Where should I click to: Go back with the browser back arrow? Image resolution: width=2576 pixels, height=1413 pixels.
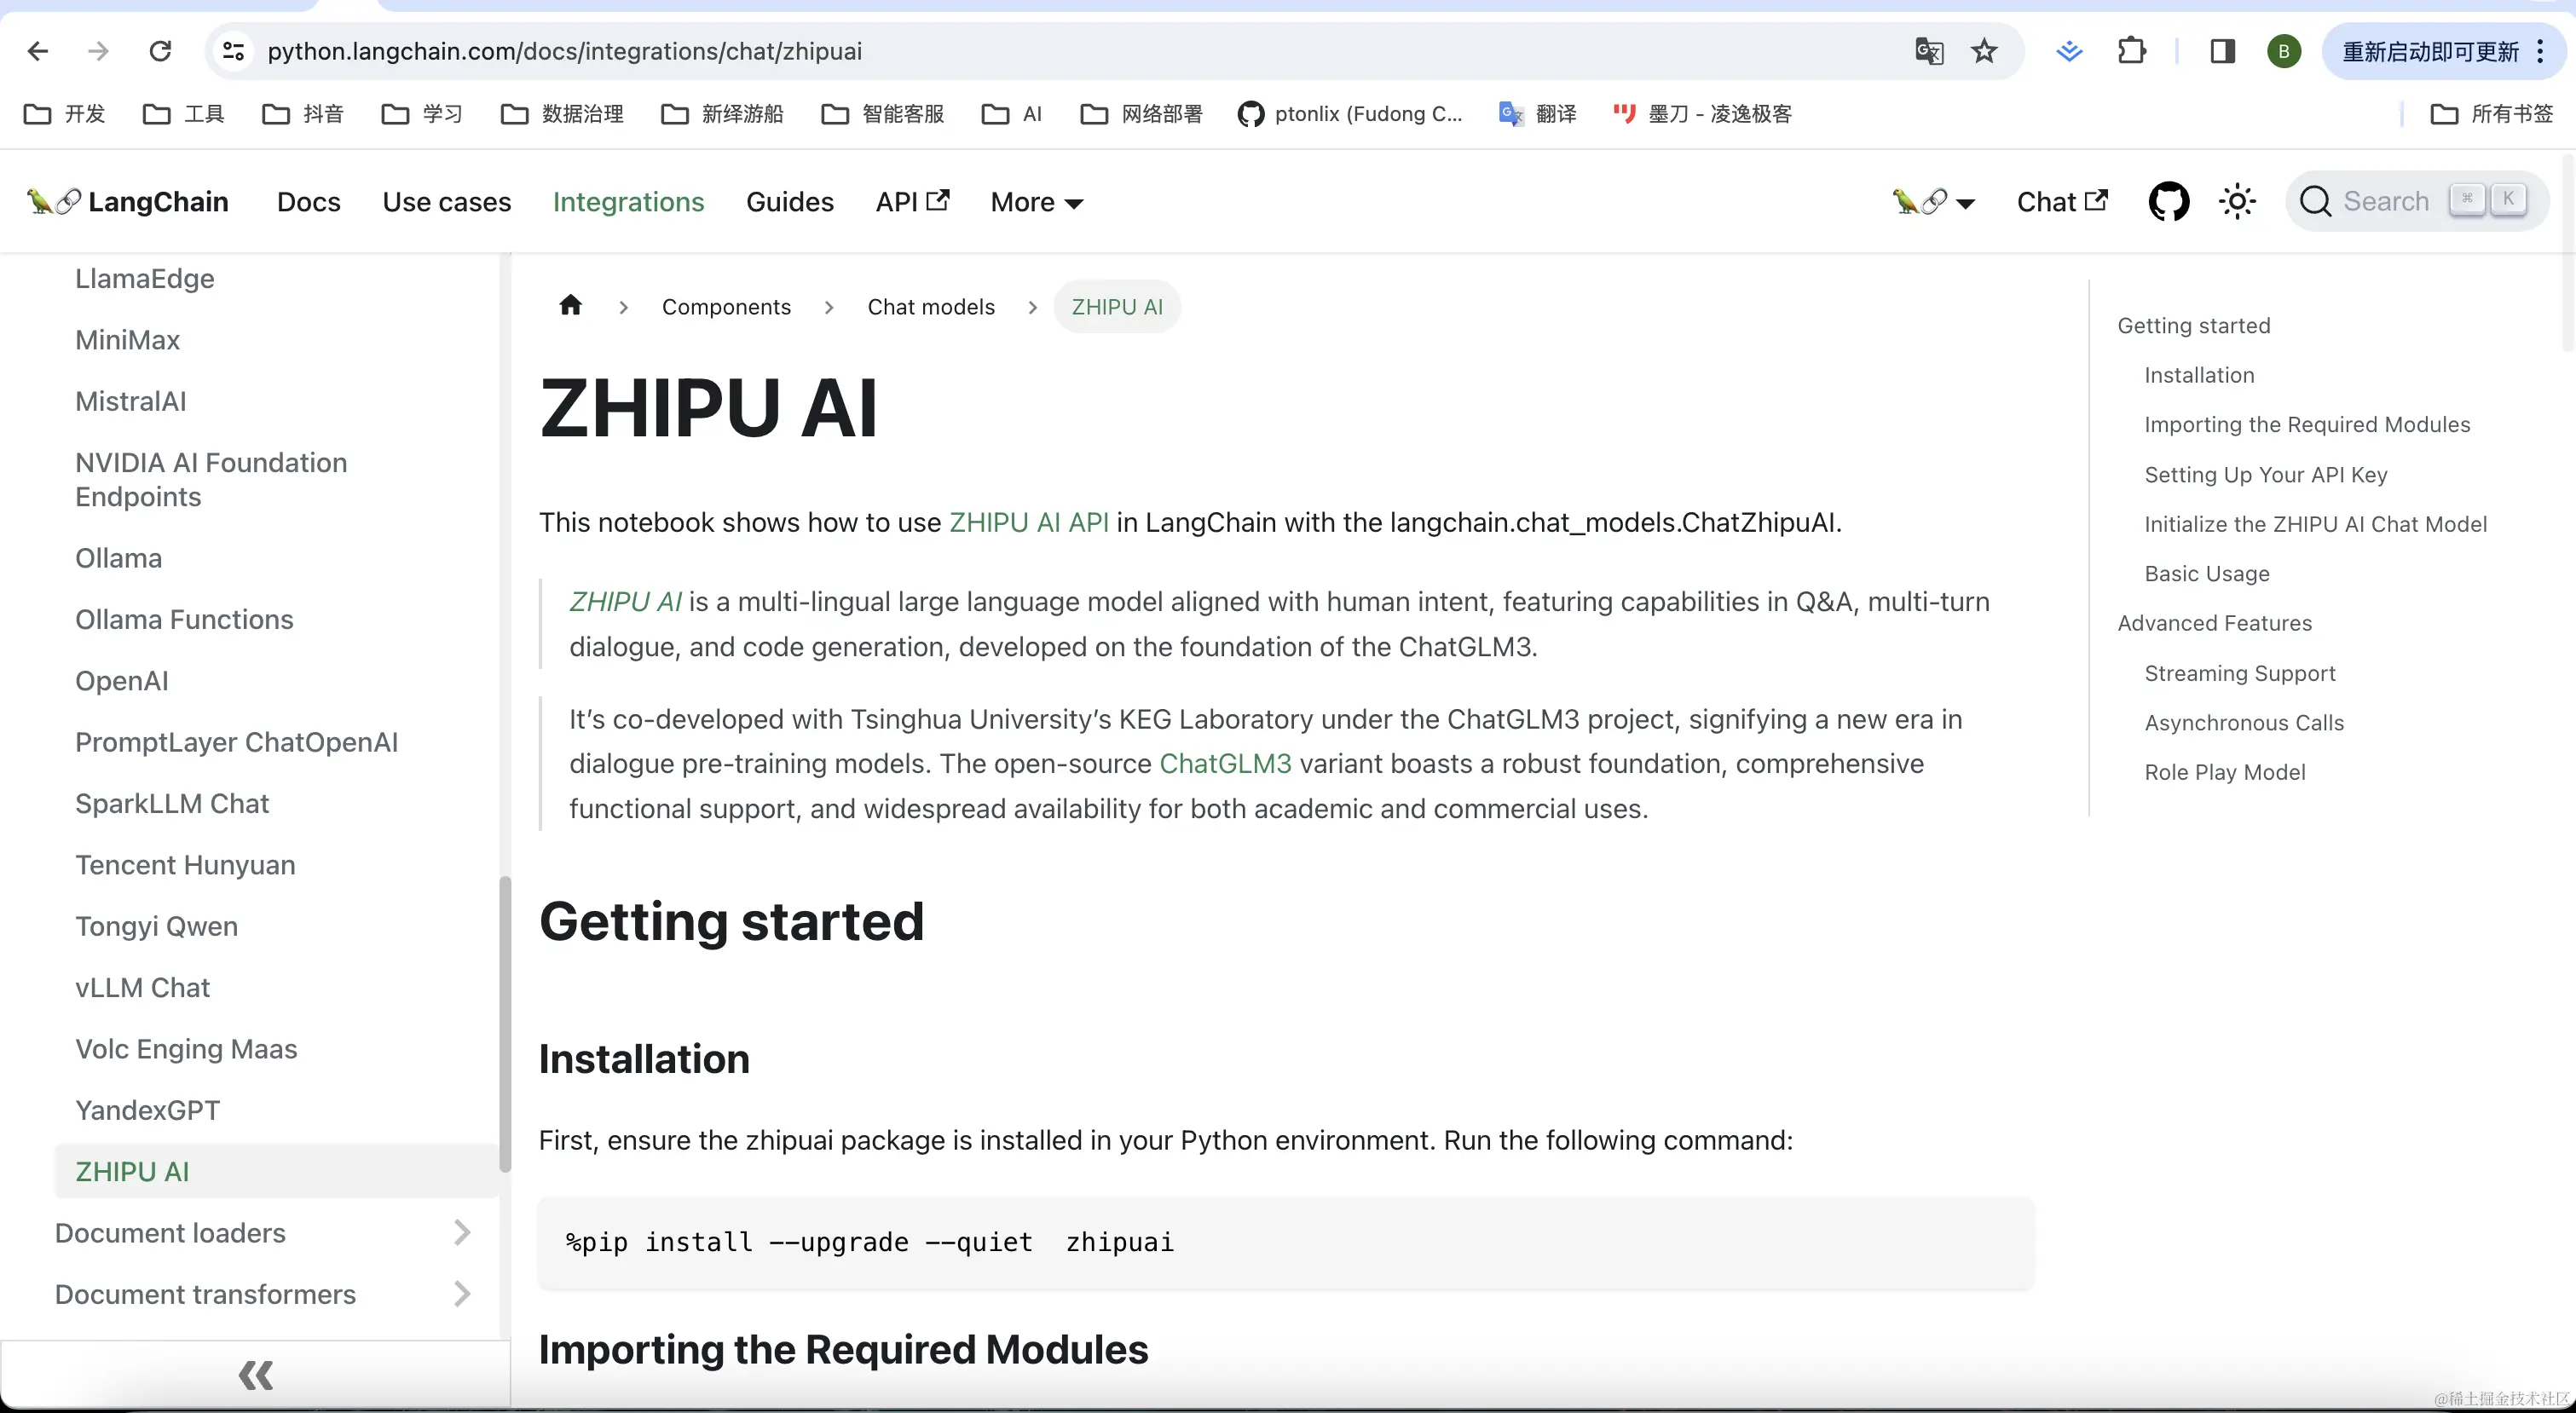[x=38, y=51]
